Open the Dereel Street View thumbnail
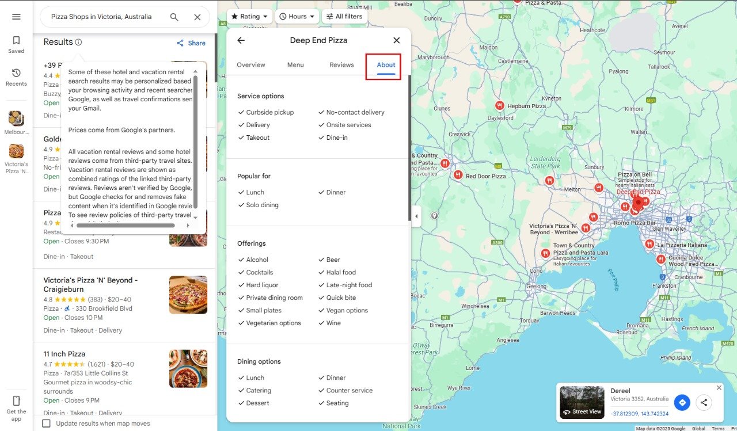Viewport: 737px width, 431px height. 582,402
